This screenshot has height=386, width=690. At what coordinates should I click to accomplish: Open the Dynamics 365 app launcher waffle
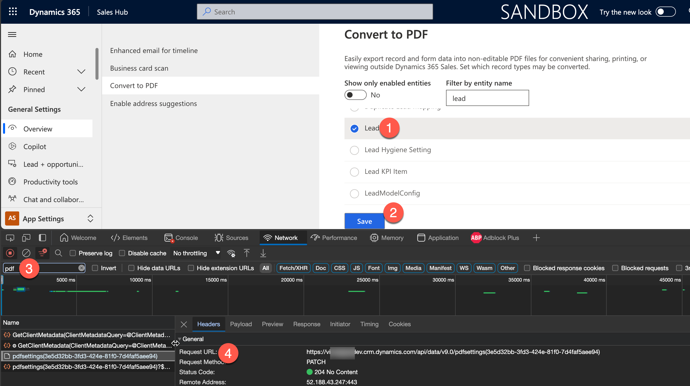13,12
